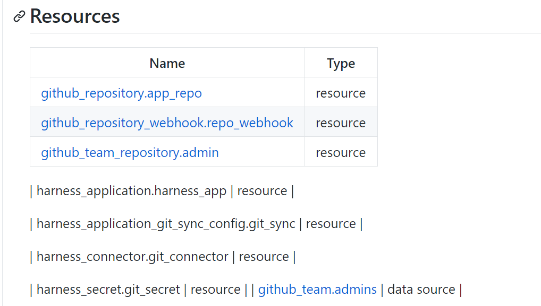This screenshot has height=306, width=541.
Task: Click the harness_secret.git_secret text
Action: click(108, 290)
